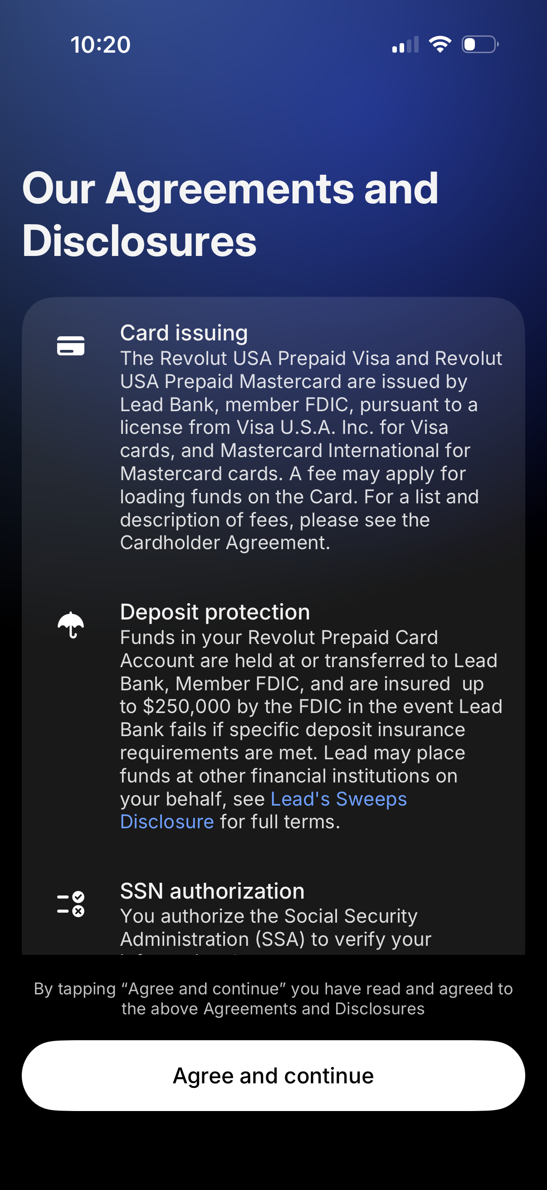This screenshot has width=547, height=1190.
Task: Tap the 10:20 clock in status bar
Action: tap(101, 45)
